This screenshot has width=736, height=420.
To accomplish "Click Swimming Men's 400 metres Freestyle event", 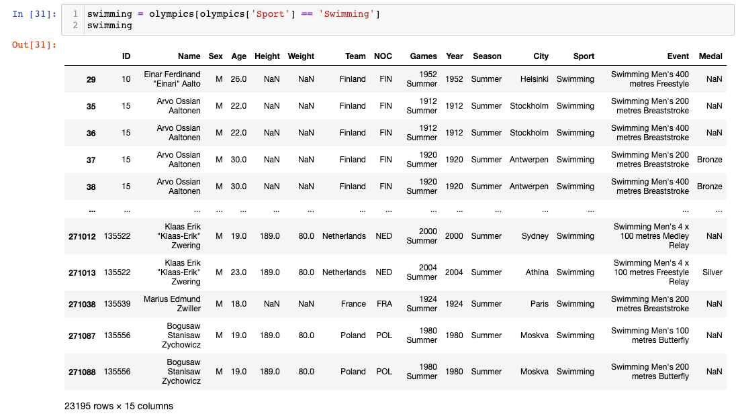I will (650, 79).
